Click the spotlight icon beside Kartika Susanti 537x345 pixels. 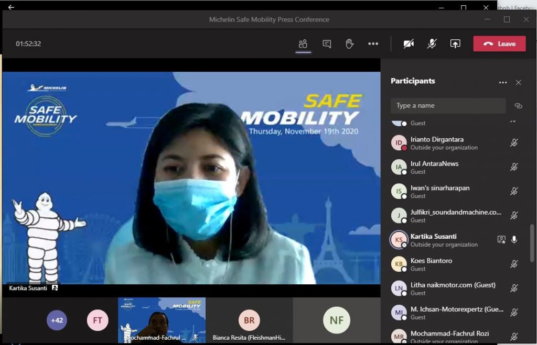[501, 240]
